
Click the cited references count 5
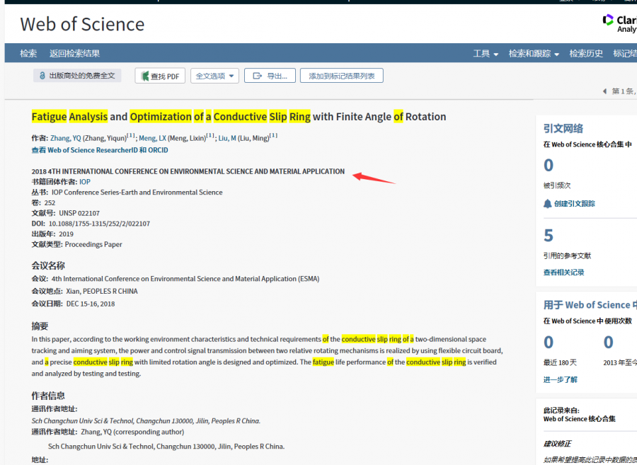click(x=549, y=236)
